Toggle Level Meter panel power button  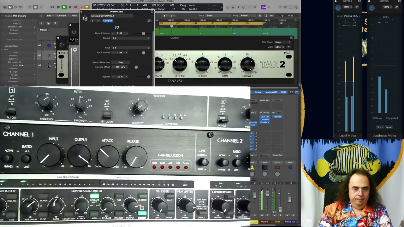(x=338, y=8)
